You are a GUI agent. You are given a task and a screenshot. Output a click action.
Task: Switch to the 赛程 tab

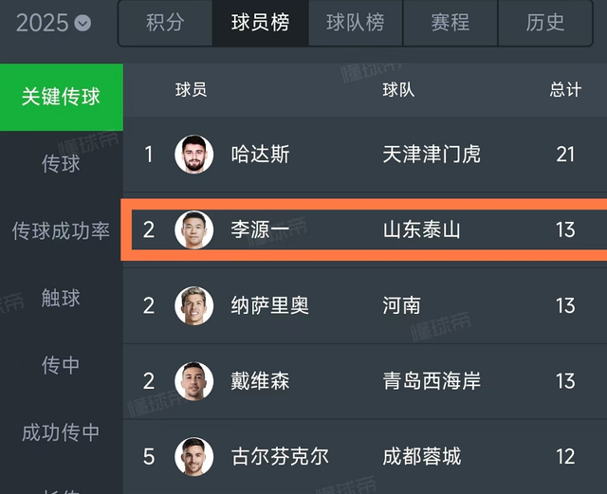450,23
